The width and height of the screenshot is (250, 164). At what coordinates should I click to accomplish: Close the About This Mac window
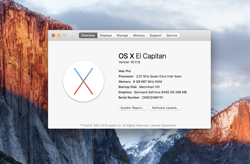click(53, 35)
